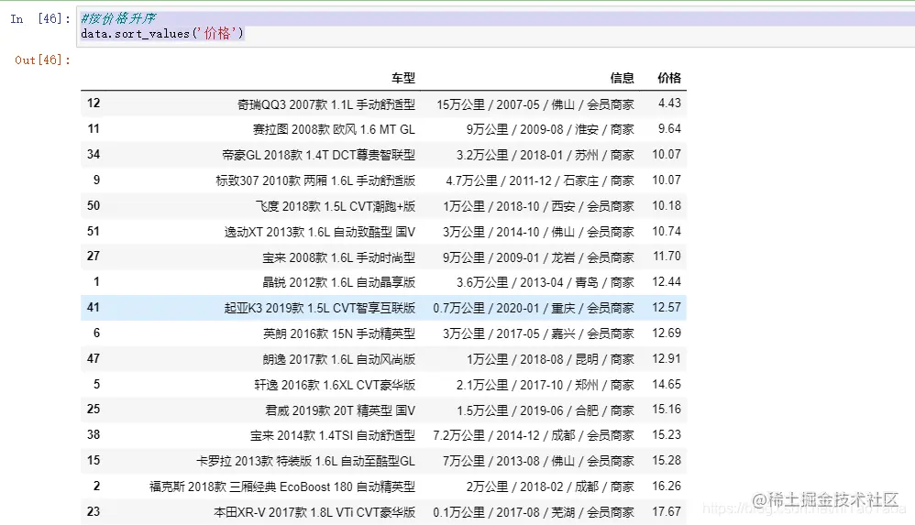
Task: Select 逸动XT 2013款 1.6L 自动致酷型 国V cell
Action: 320,232
